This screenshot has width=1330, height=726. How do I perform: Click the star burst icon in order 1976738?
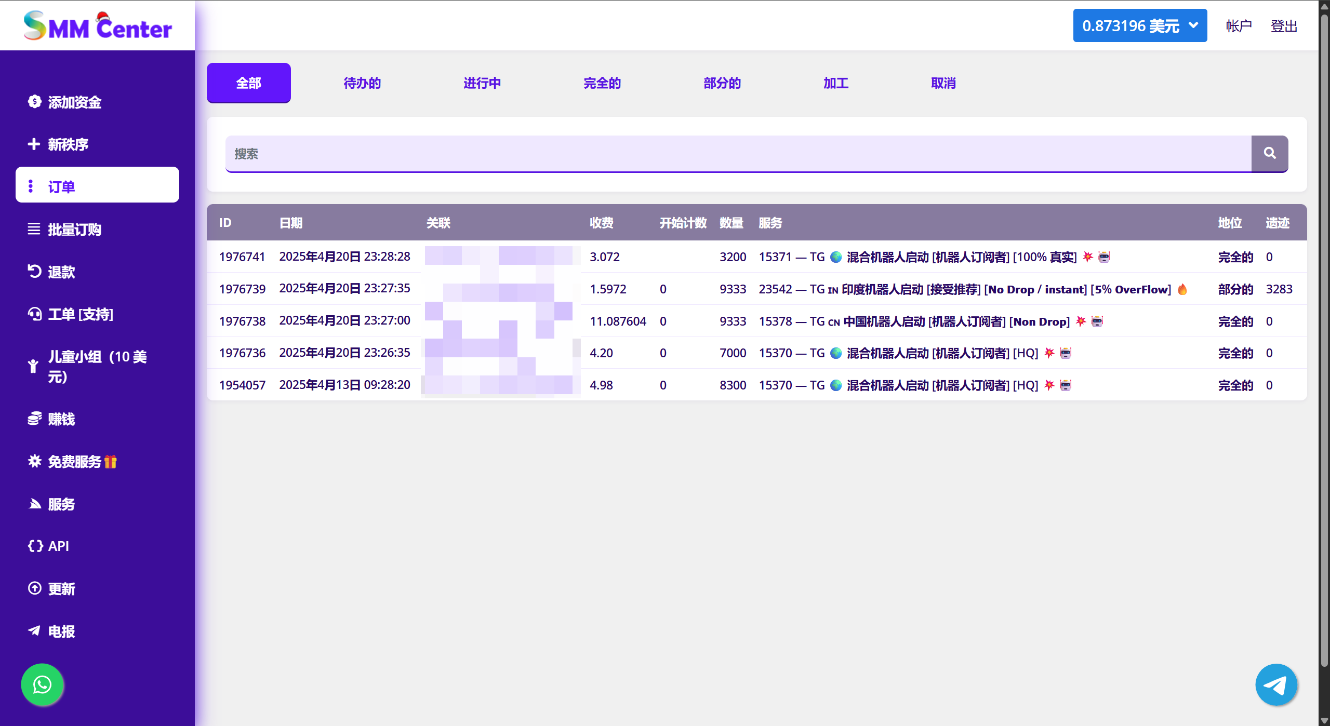[x=1081, y=321]
